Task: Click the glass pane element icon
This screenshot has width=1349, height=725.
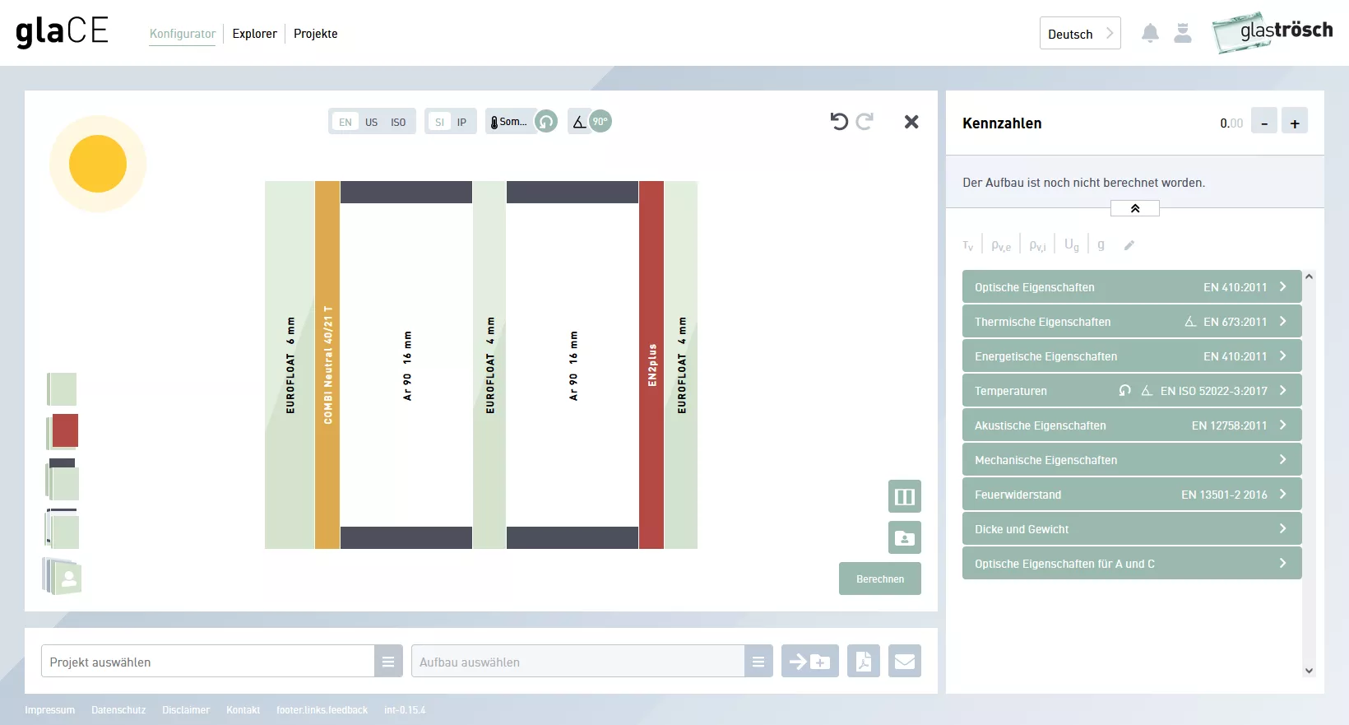Action: pos(62,388)
